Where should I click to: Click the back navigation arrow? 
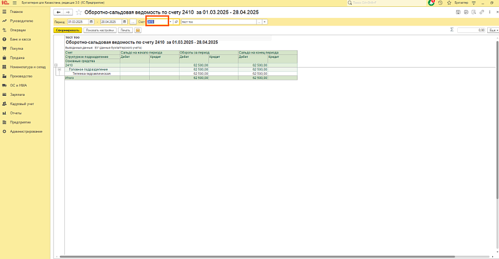(59, 12)
